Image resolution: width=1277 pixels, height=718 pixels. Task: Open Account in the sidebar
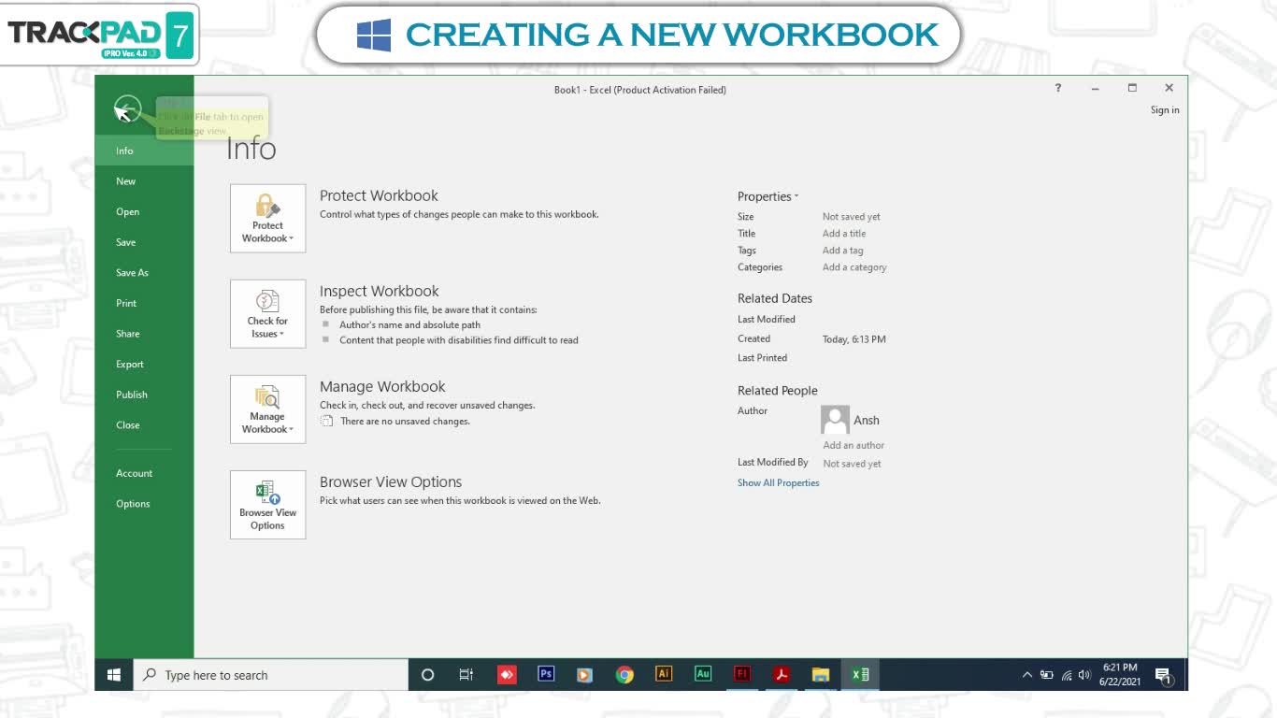144,473
